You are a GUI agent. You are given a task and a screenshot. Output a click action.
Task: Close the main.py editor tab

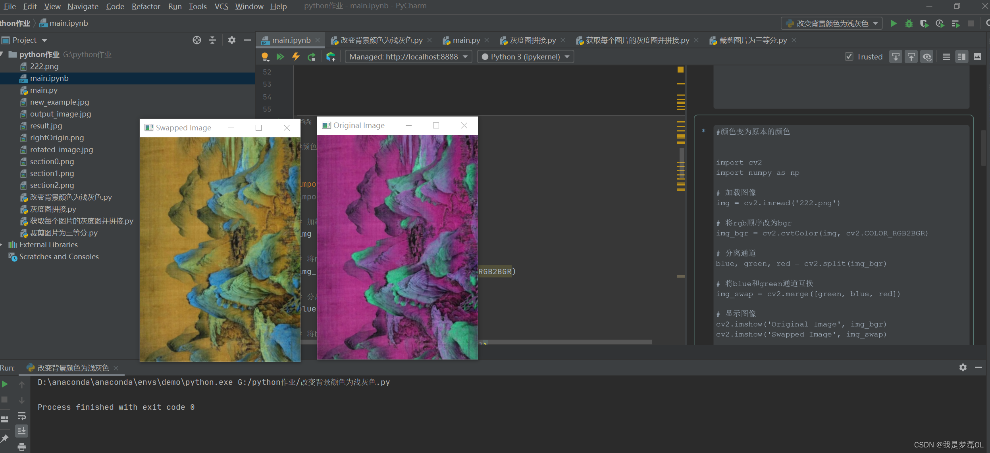487,40
